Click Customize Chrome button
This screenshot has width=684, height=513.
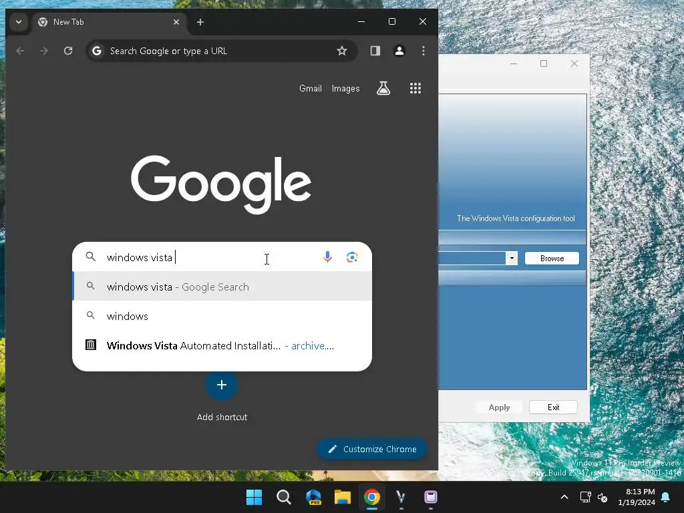pos(371,449)
